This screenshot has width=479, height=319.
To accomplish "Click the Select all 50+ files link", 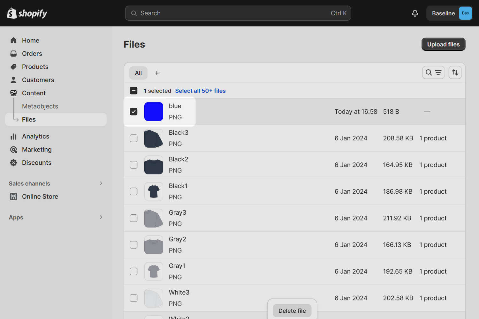I will pos(200,91).
